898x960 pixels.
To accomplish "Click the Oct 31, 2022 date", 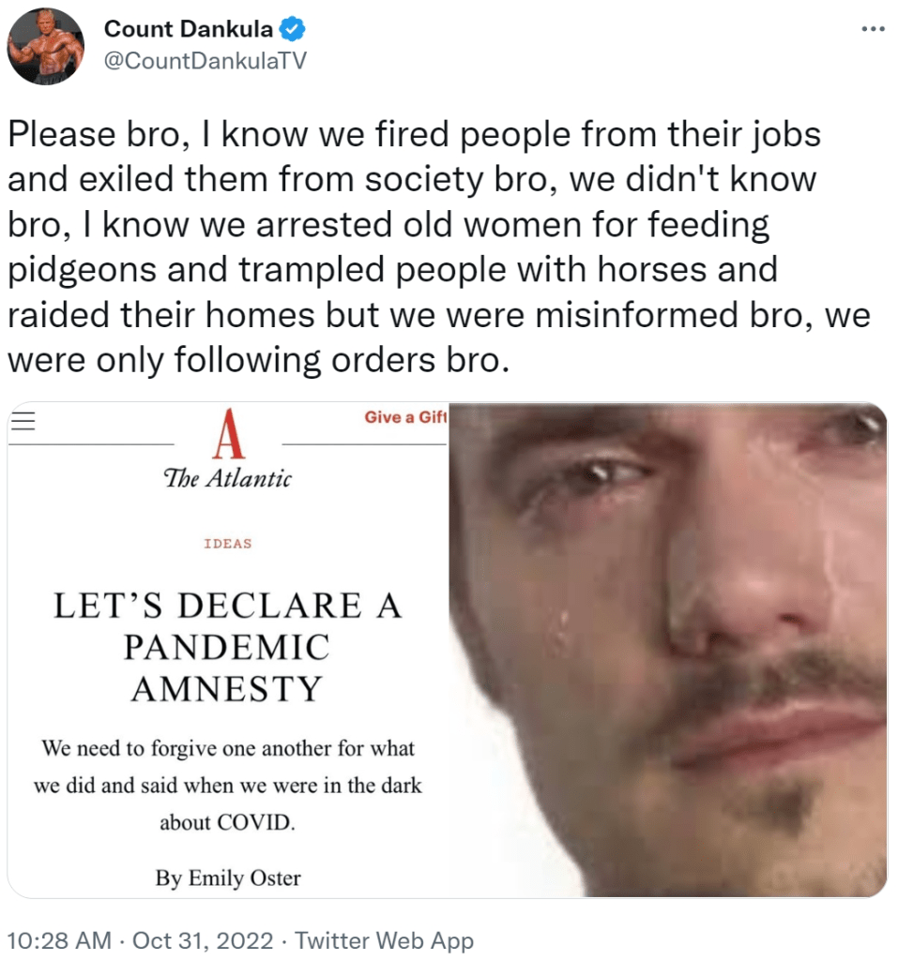I will click(x=203, y=939).
